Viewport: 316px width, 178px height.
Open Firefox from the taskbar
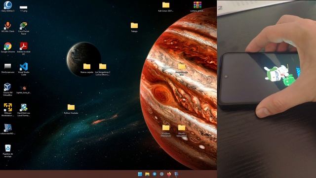[x=169, y=174]
